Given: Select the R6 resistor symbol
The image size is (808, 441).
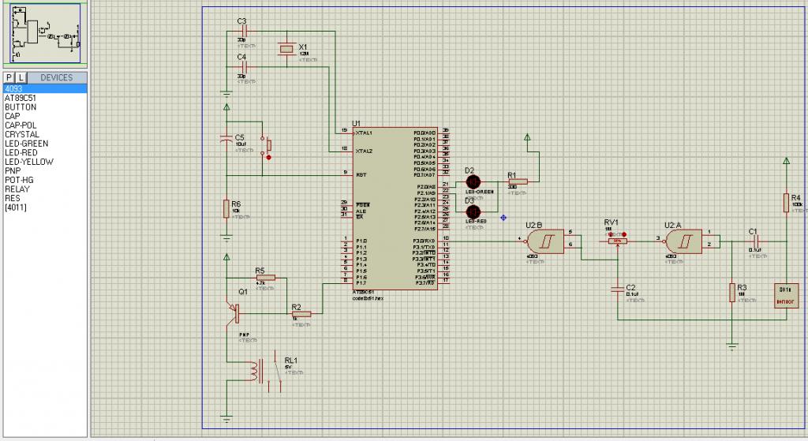Looking at the screenshot, I should (226, 208).
